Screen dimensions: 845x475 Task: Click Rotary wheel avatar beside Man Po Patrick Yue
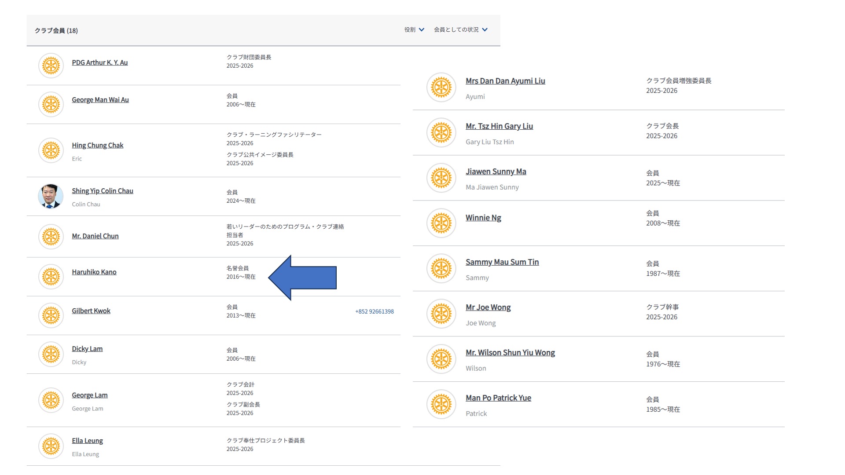[x=441, y=404]
